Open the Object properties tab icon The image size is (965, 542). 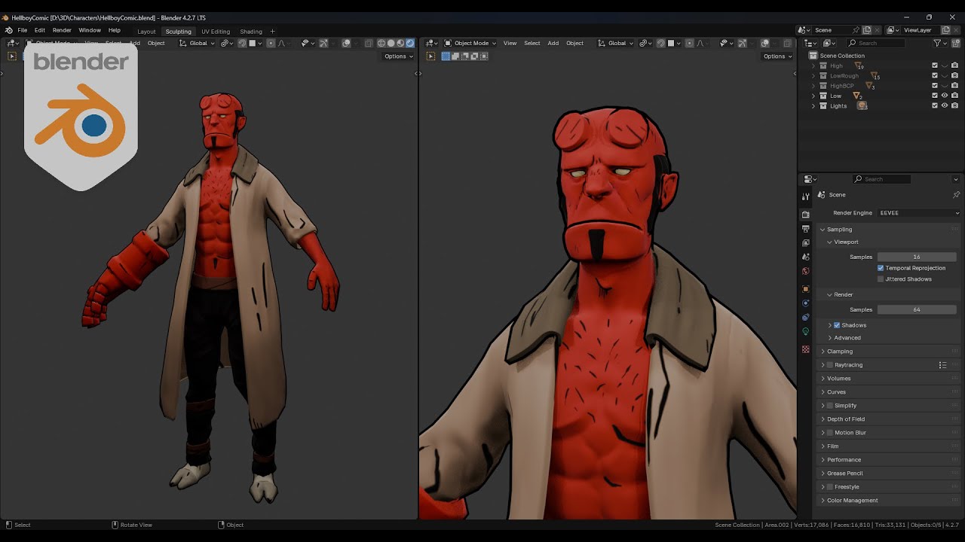coord(806,289)
